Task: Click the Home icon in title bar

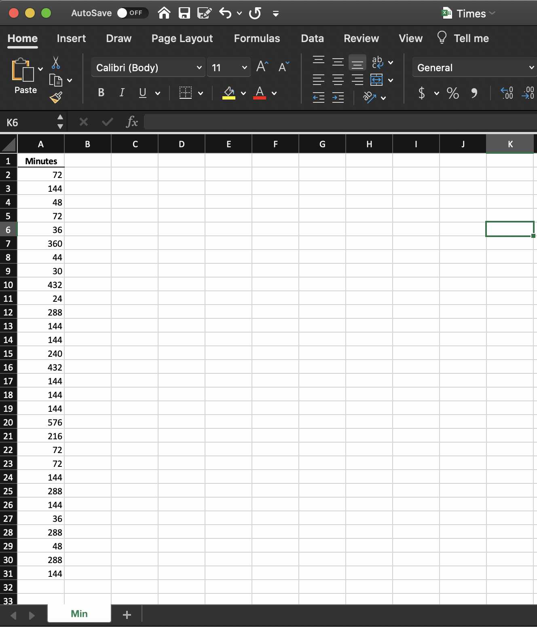Action: [x=164, y=13]
